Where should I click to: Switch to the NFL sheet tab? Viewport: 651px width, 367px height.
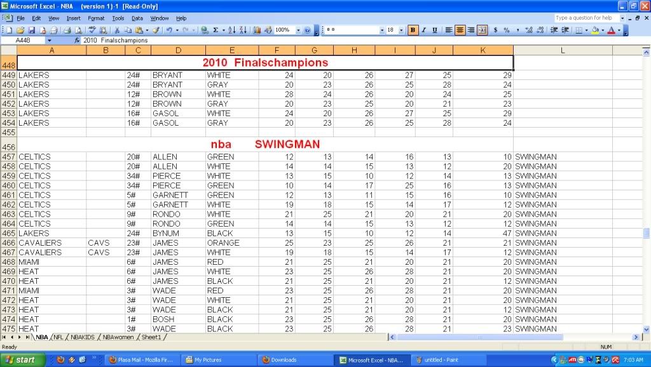pos(58,337)
